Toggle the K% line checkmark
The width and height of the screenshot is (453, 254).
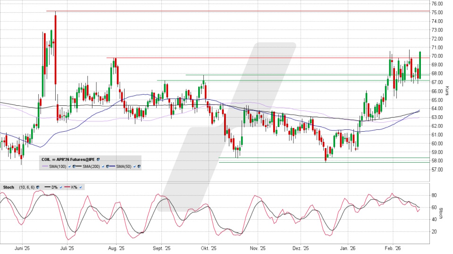pos(80,187)
